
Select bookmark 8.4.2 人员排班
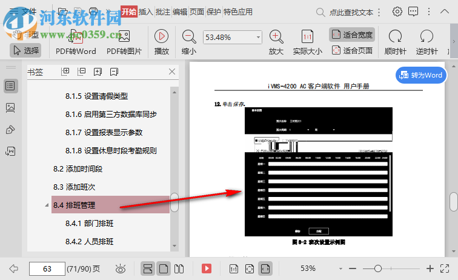pyautogui.click(x=90, y=241)
